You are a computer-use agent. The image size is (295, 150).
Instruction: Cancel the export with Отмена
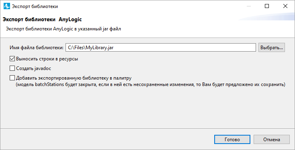[x=271, y=140]
